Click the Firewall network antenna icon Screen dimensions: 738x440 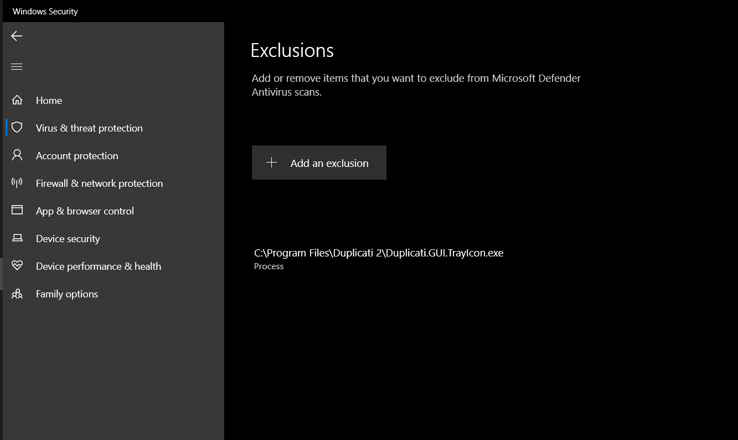(x=17, y=183)
